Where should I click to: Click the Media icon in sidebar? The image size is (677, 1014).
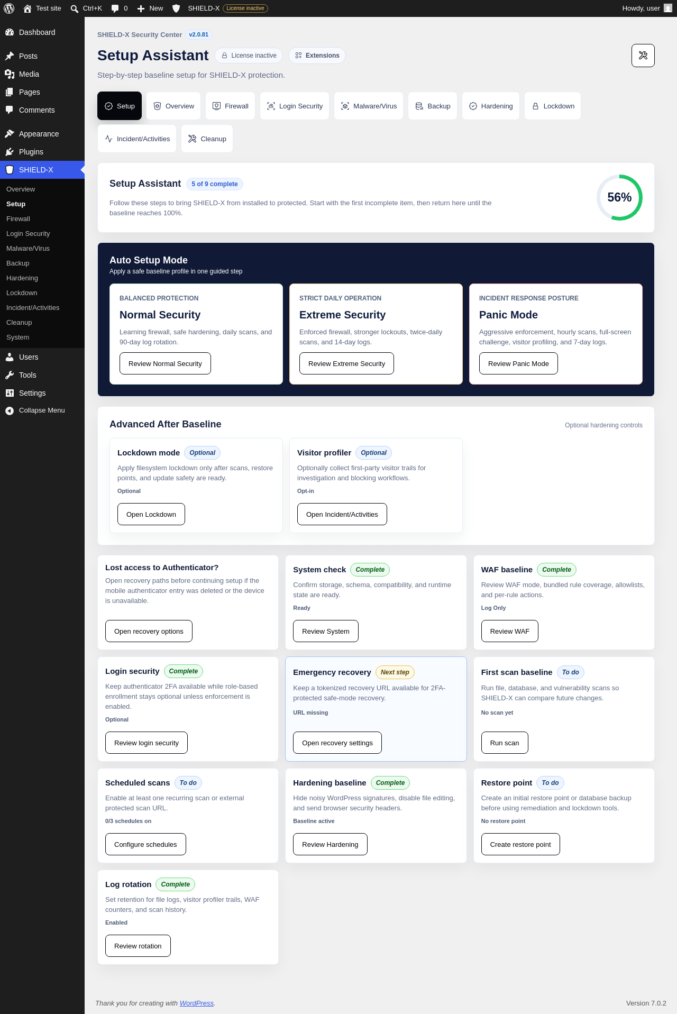pos(10,74)
